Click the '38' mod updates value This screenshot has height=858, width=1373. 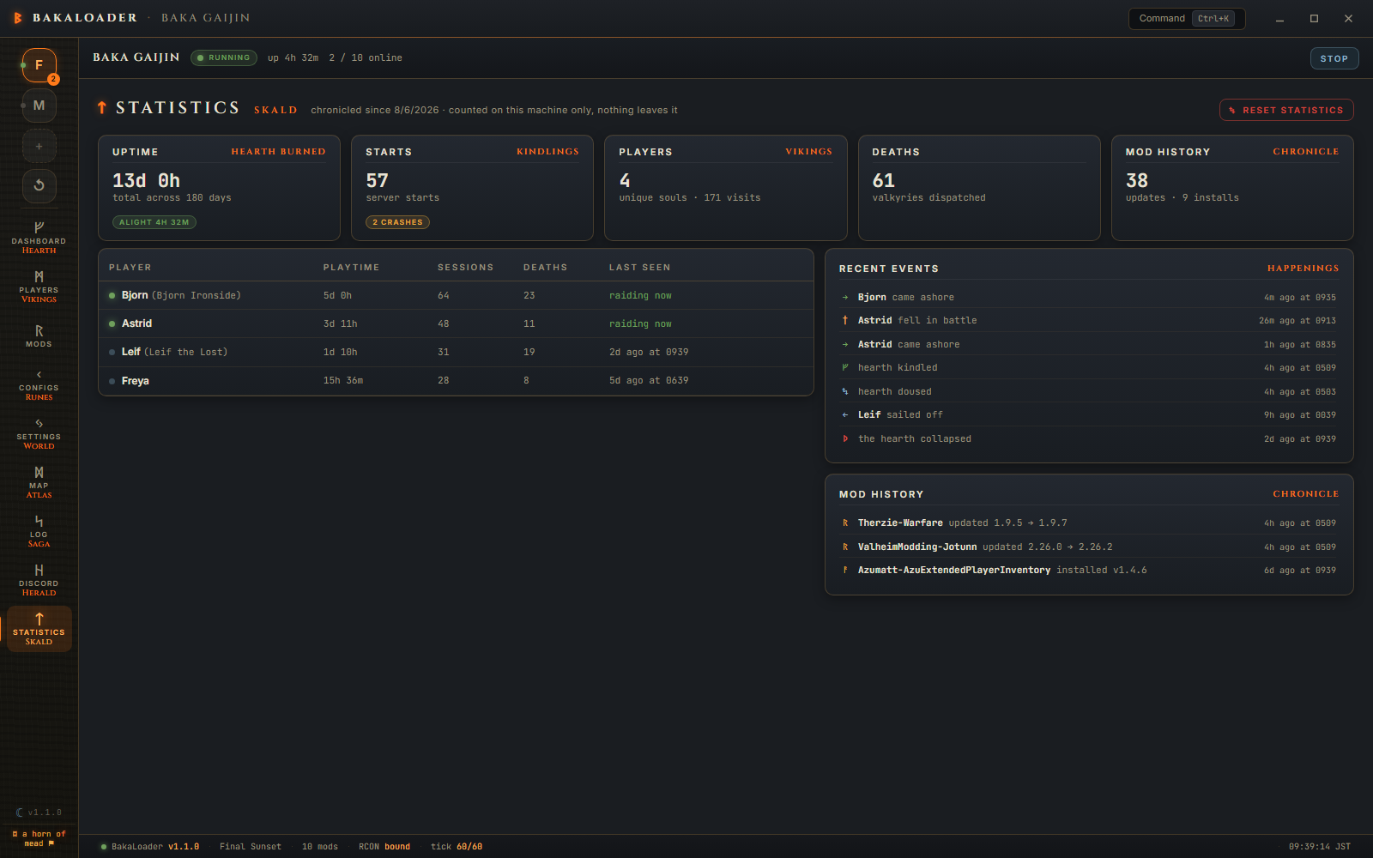tap(1137, 180)
